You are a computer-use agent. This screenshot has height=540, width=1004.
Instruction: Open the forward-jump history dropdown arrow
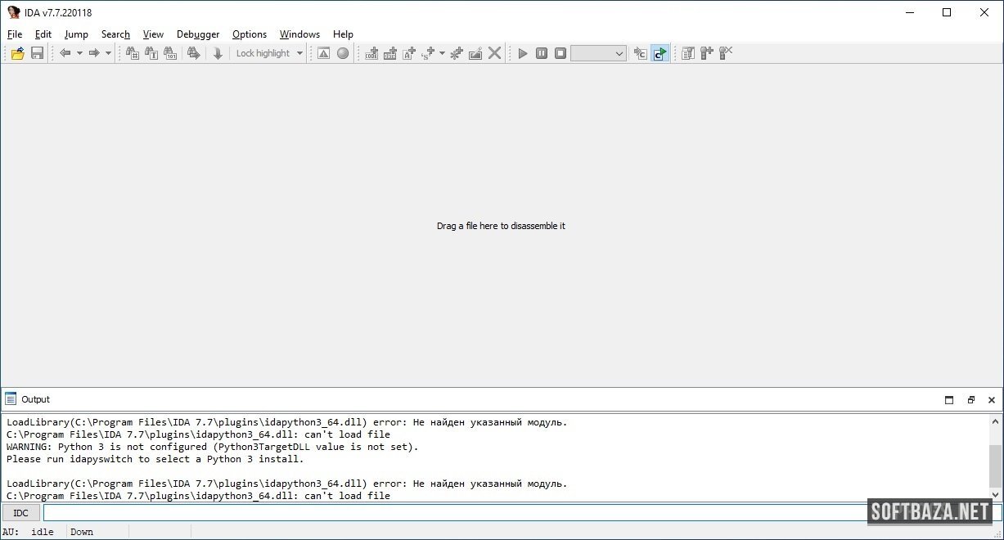point(108,53)
